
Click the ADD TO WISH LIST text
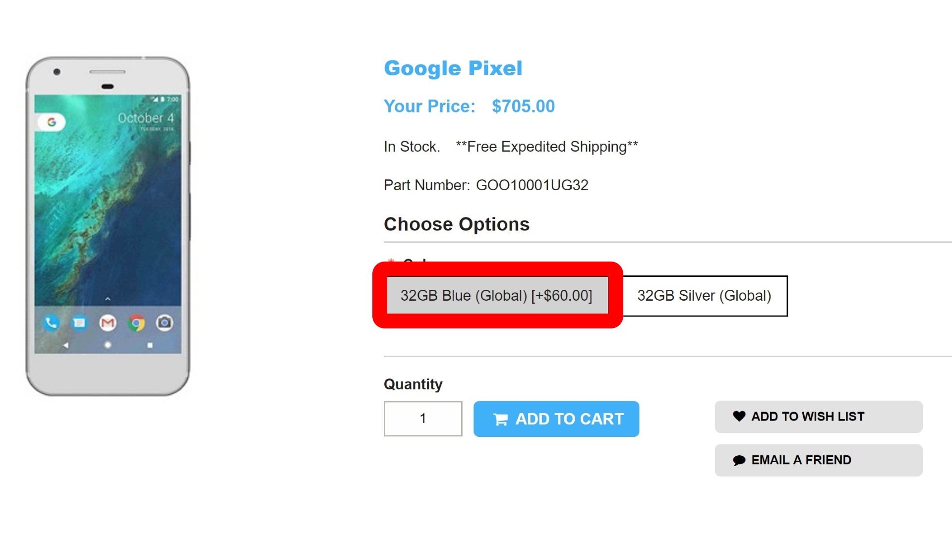808,417
